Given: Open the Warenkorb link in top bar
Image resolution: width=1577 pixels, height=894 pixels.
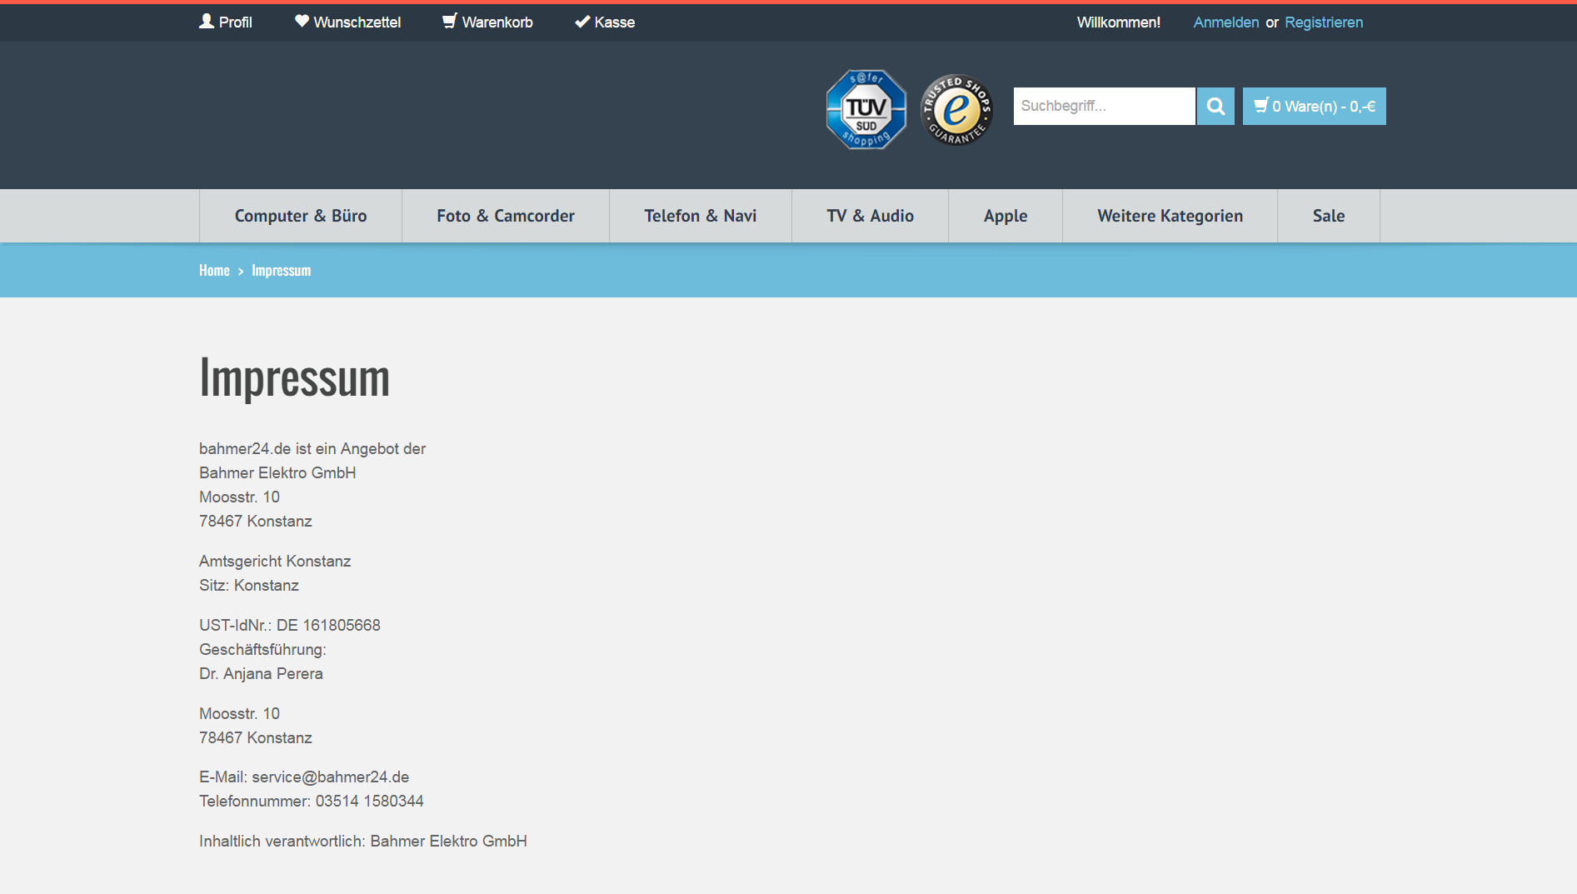Looking at the screenshot, I should pyautogui.click(x=487, y=22).
